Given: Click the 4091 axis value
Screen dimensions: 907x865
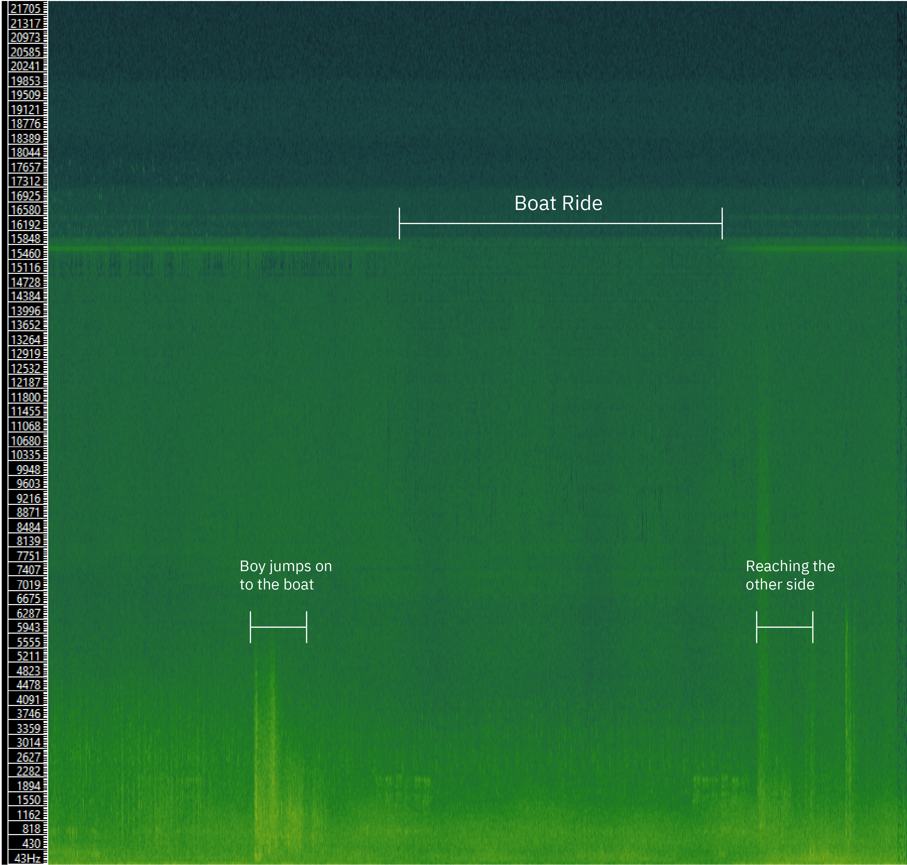Looking at the screenshot, I should [29, 700].
